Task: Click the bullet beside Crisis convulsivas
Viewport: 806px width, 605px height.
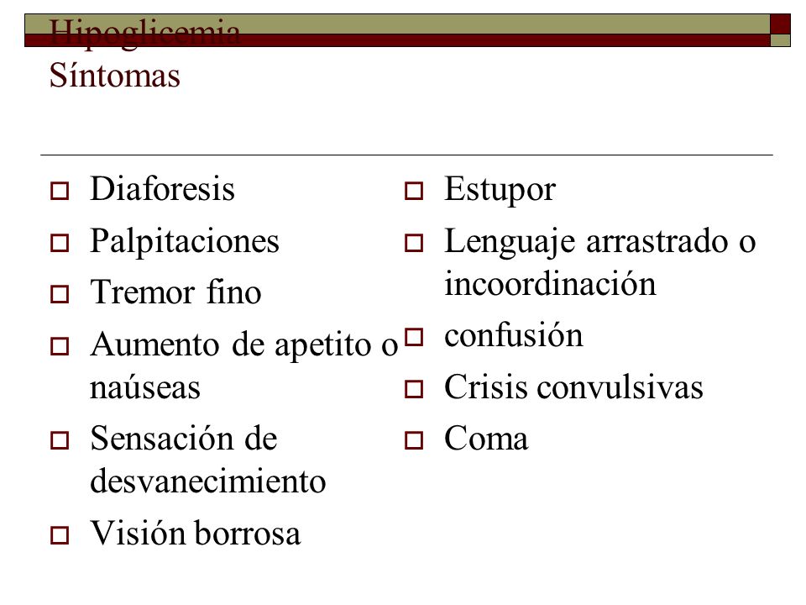Action: coord(414,389)
